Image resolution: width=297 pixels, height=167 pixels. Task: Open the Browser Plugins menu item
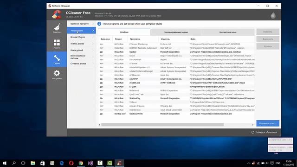82,37
